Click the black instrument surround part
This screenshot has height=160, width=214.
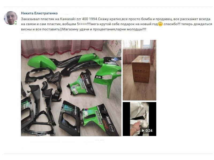pyautogui.click(x=36, y=75)
